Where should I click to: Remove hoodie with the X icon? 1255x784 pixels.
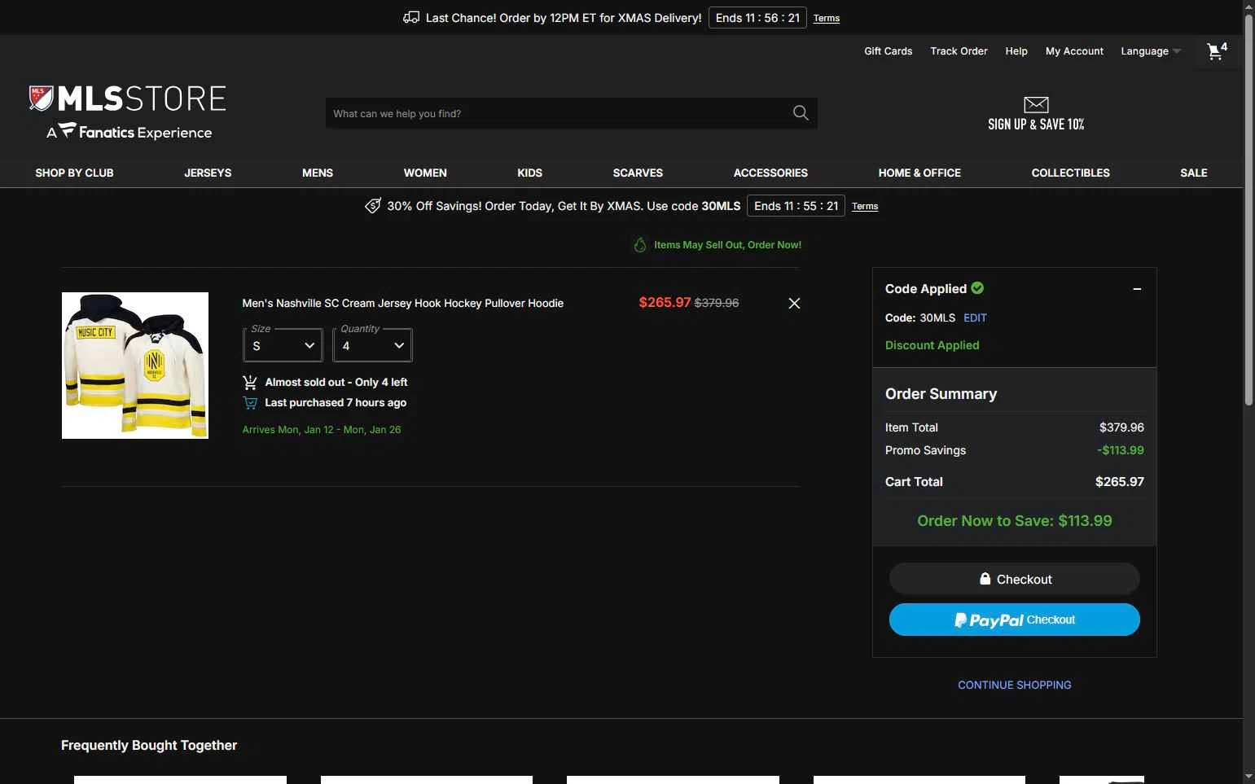794,303
